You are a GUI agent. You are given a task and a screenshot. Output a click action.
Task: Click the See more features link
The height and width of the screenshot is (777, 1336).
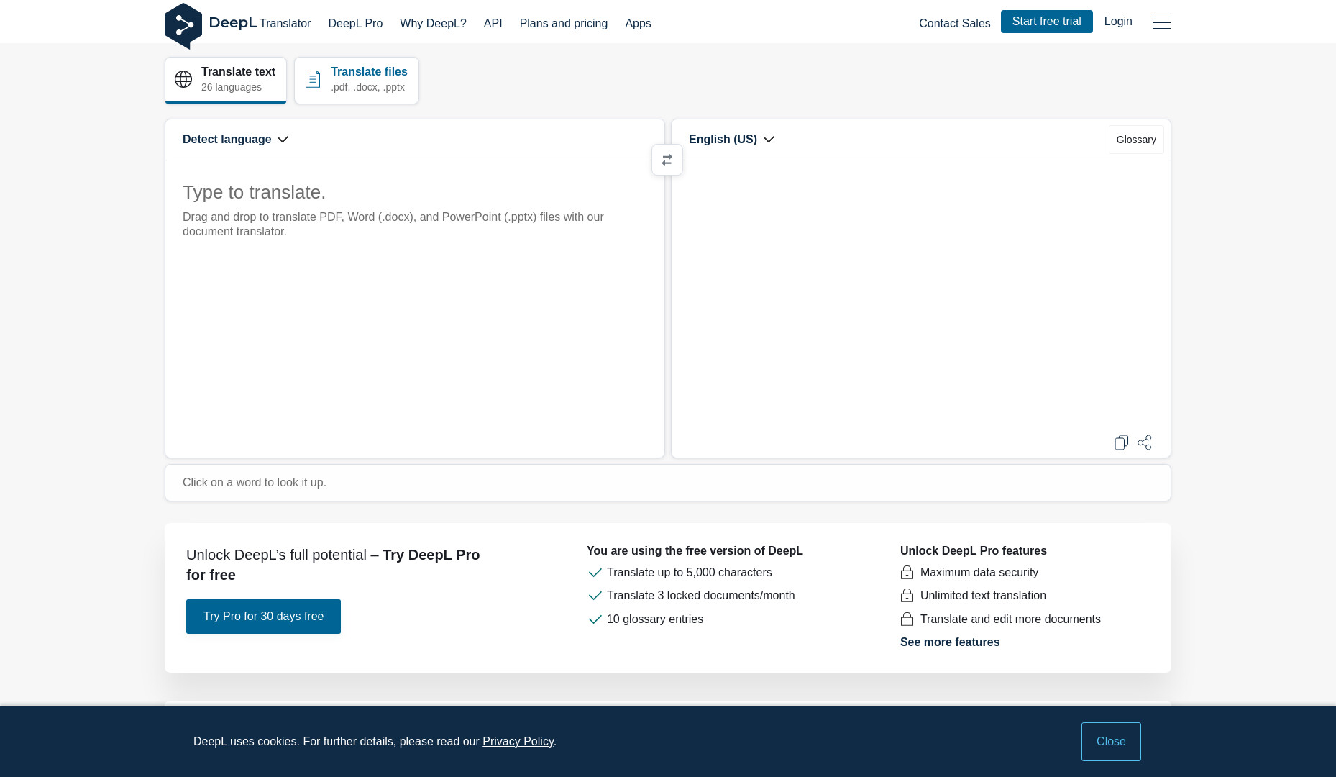coord(950,642)
